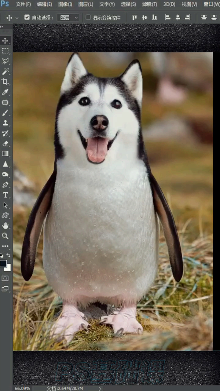Open the 滤镜(T) menu
Image resolution: width=220 pixels, height=391 pixels.
point(149,4)
